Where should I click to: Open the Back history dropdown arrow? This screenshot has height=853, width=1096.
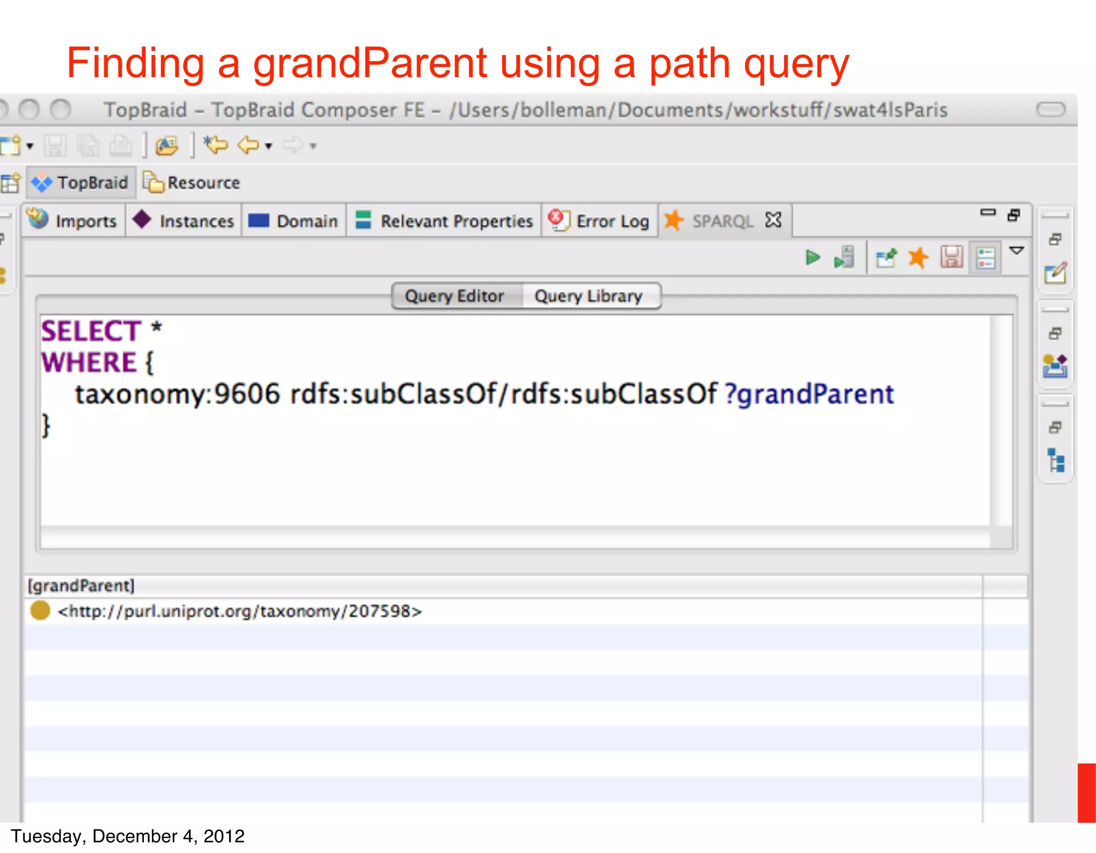(269, 146)
